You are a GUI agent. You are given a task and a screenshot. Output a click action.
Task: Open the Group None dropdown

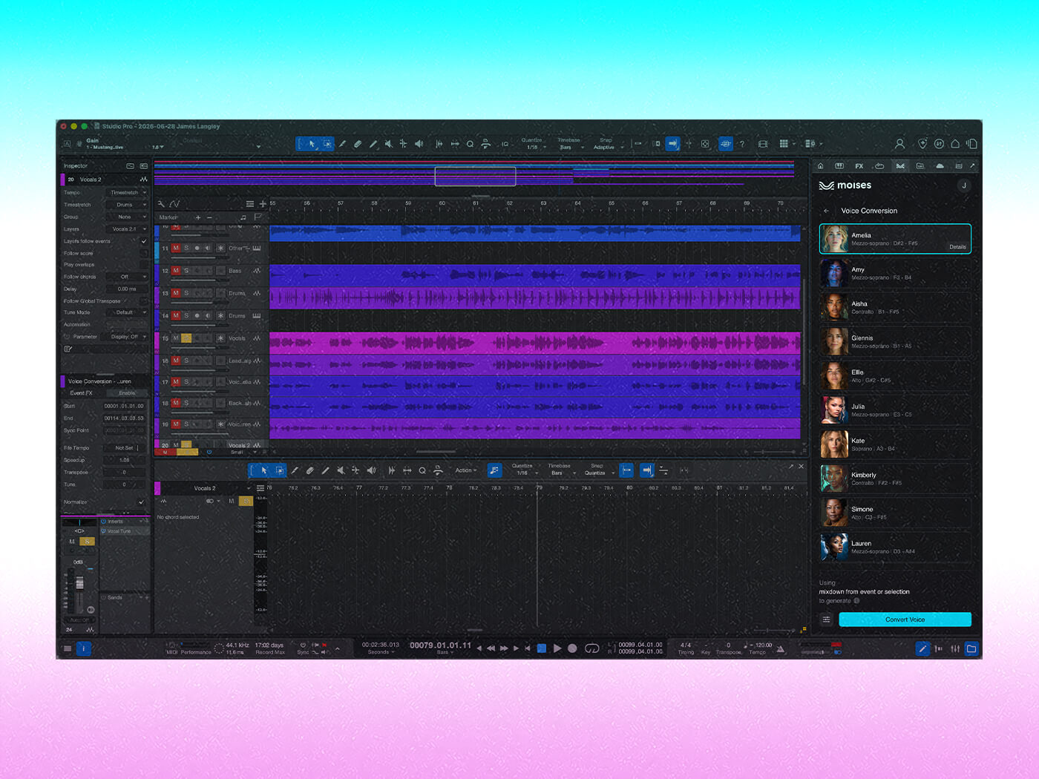128,217
